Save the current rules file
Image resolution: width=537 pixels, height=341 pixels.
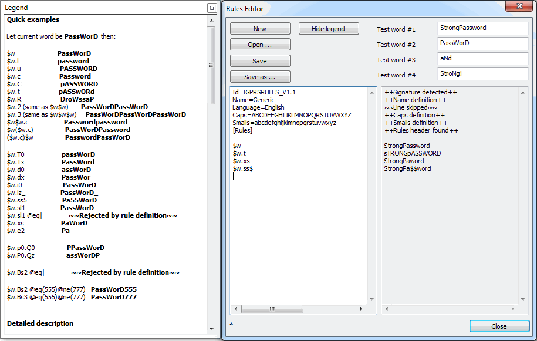260,61
